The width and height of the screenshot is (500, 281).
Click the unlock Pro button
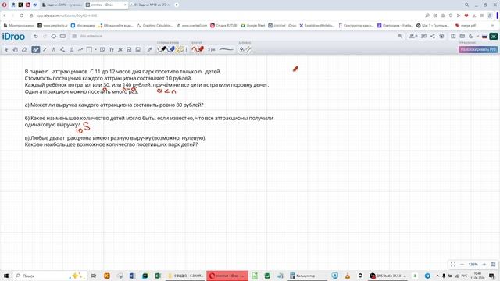pos(477,49)
